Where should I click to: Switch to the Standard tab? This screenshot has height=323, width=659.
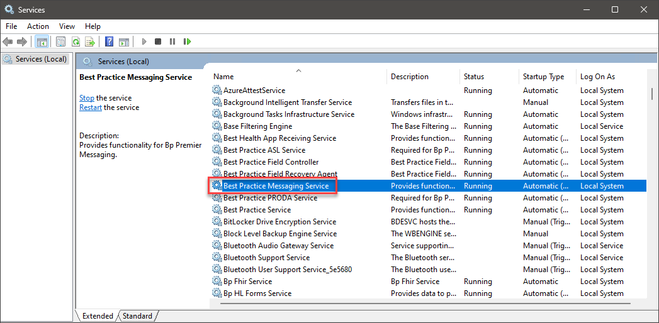point(138,316)
